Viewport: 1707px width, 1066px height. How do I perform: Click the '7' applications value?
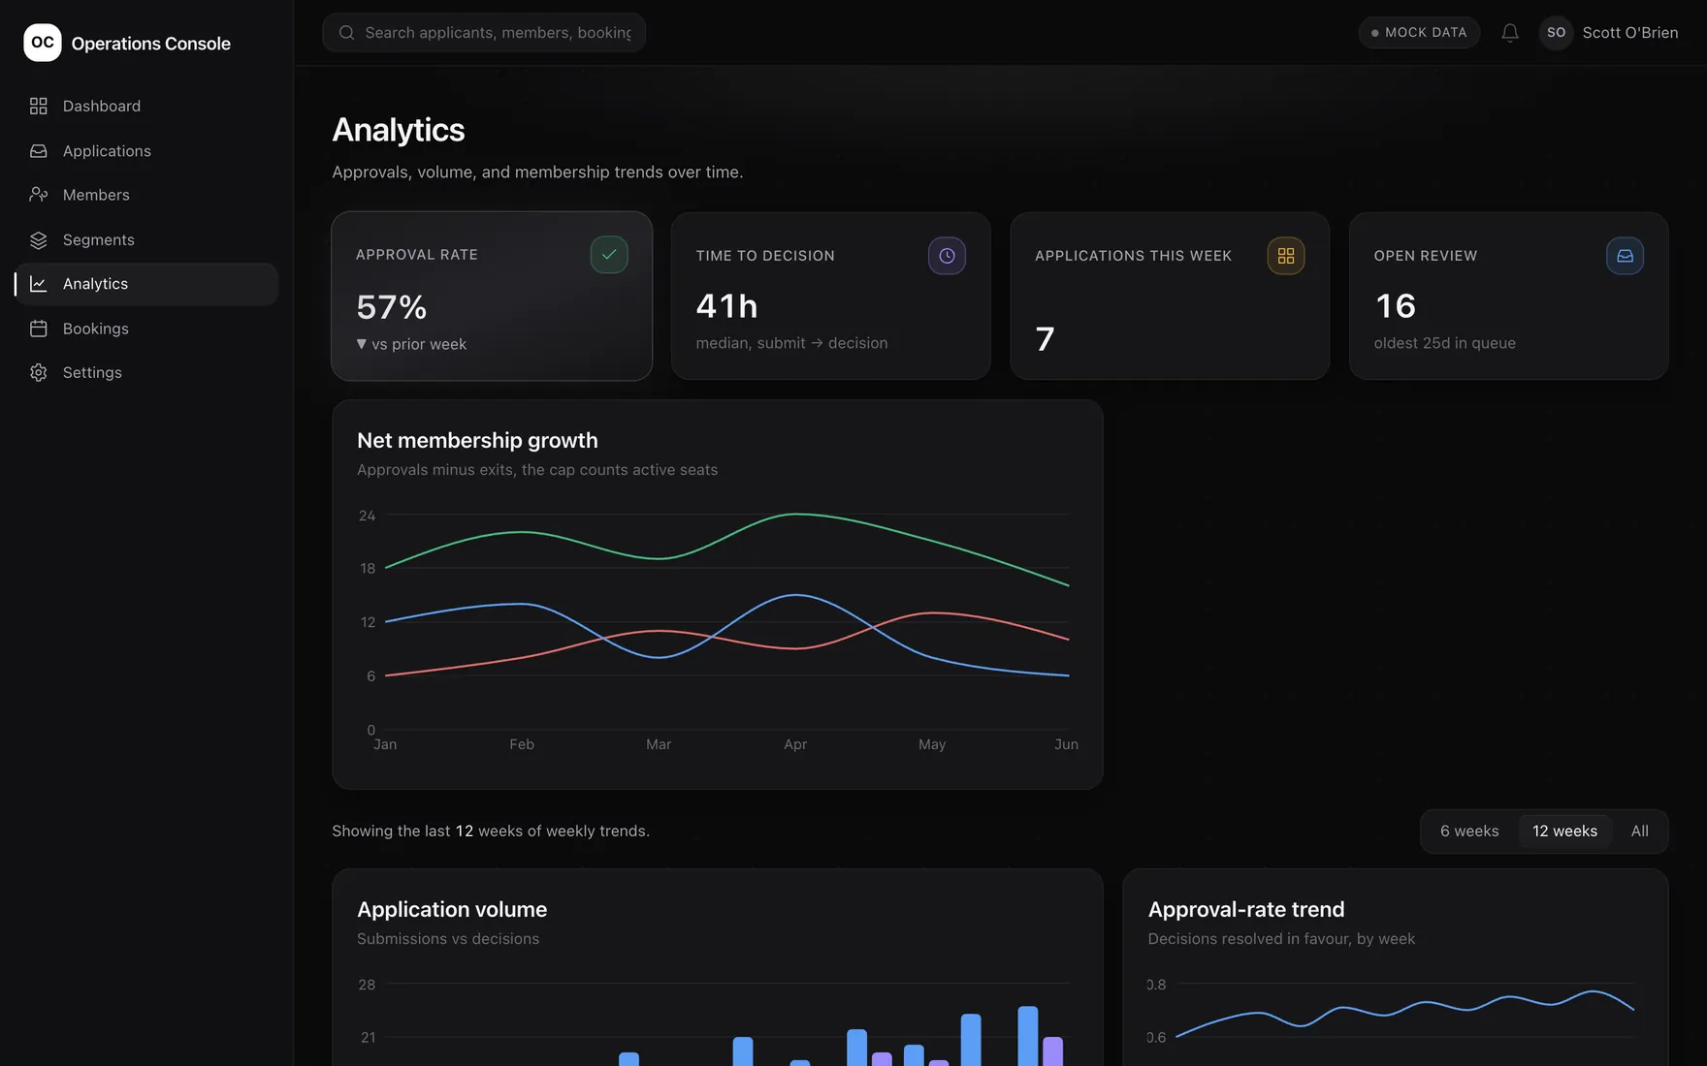1045,339
